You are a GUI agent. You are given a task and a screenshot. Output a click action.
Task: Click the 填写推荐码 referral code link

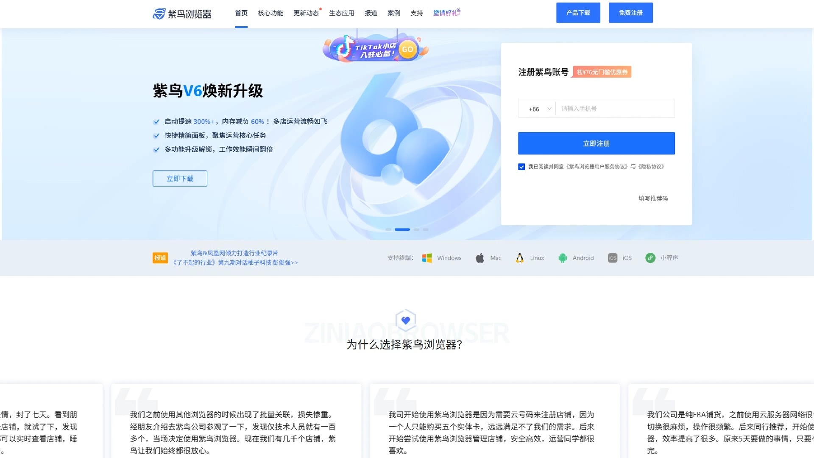652,198
